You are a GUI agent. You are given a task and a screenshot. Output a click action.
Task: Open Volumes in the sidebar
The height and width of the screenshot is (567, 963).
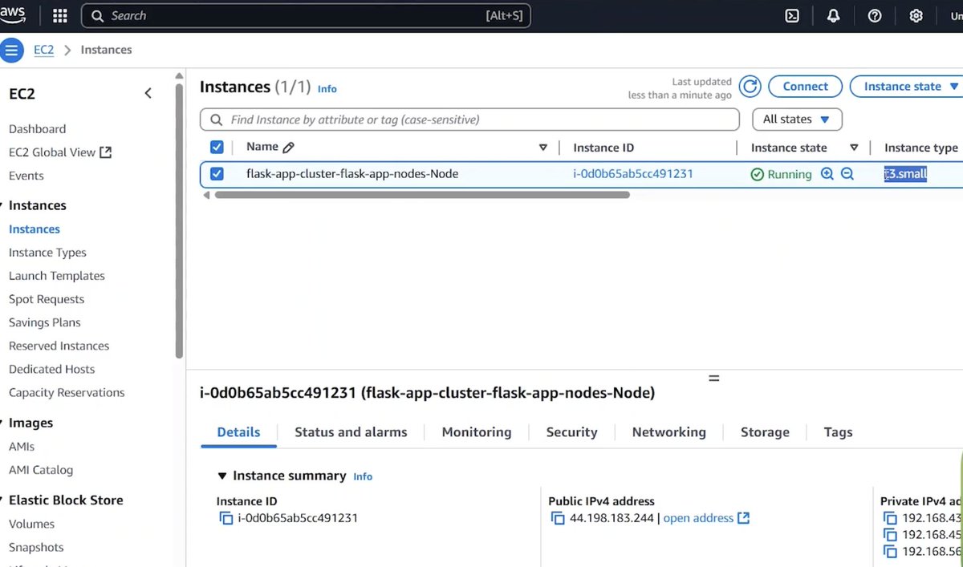(31, 524)
